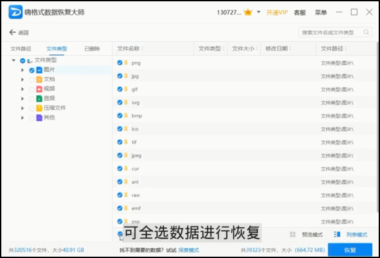Expand the 图片 tree node

tap(22, 70)
